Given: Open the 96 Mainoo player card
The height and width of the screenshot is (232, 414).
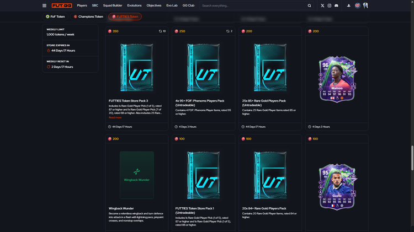Looking at the screenshot, I should (x=337, y=79).
